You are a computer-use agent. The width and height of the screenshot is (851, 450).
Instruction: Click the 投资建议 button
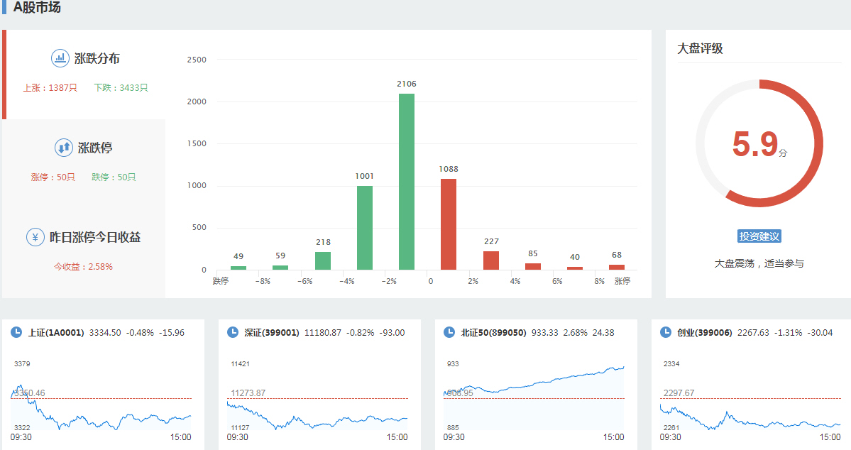coord(759,236)
